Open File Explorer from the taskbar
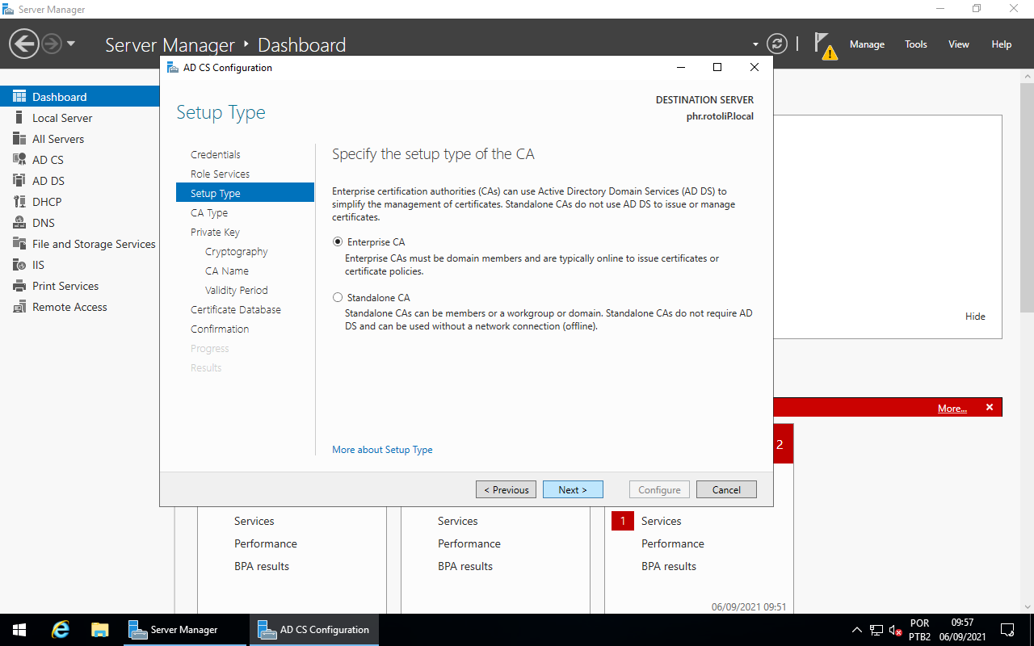 (x=99, y=629)
